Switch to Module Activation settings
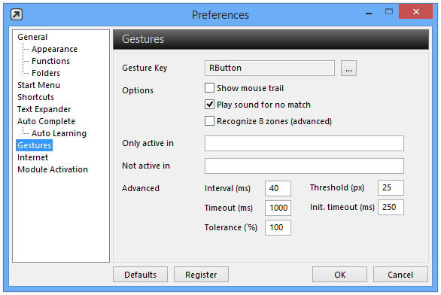This screenshot has height=295, width=441. [x=53, y=169]
